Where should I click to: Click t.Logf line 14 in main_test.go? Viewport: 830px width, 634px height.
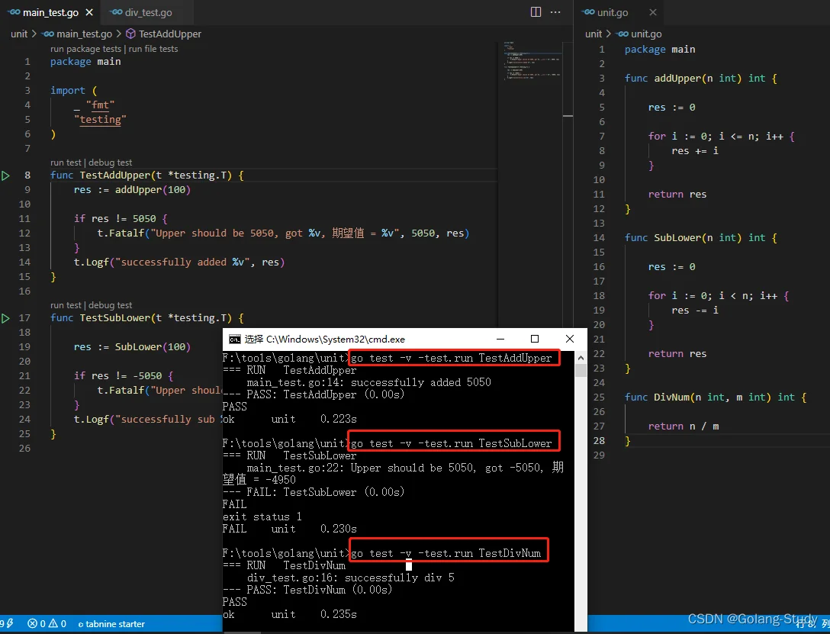pyautogui.click(x=179, y=262)
